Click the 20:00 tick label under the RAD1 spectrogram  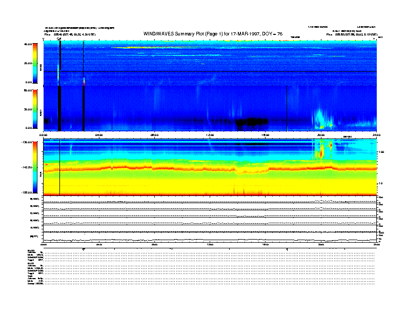[x=321, y=135]
